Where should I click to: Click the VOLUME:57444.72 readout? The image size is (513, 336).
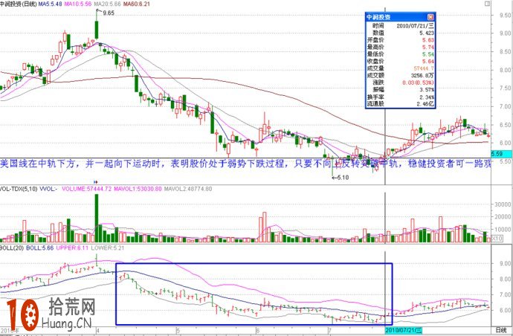click(87, 189)
